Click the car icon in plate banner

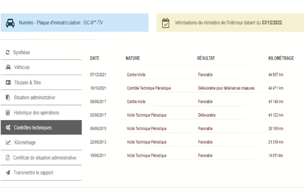[10, 23]
